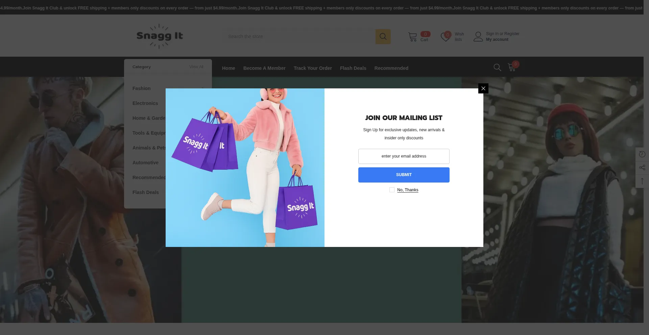Open the wish lists heart icon

coord(446,37)
